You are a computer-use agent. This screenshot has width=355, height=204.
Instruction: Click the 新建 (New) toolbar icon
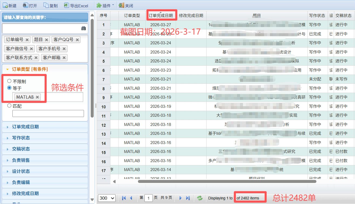5,5
